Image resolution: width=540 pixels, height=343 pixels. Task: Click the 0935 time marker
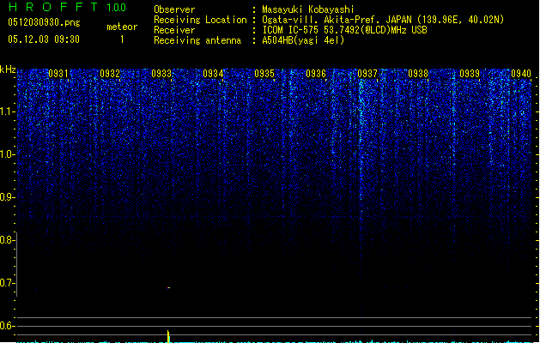click(264, 74)
